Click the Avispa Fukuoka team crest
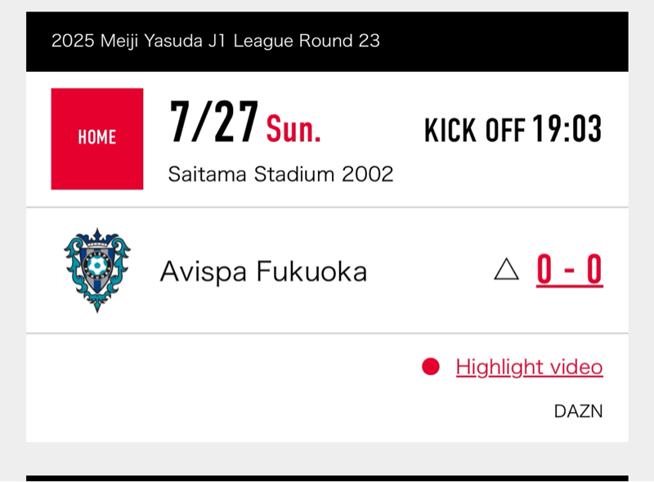This screenshot has height=482, width=654. 97,270
